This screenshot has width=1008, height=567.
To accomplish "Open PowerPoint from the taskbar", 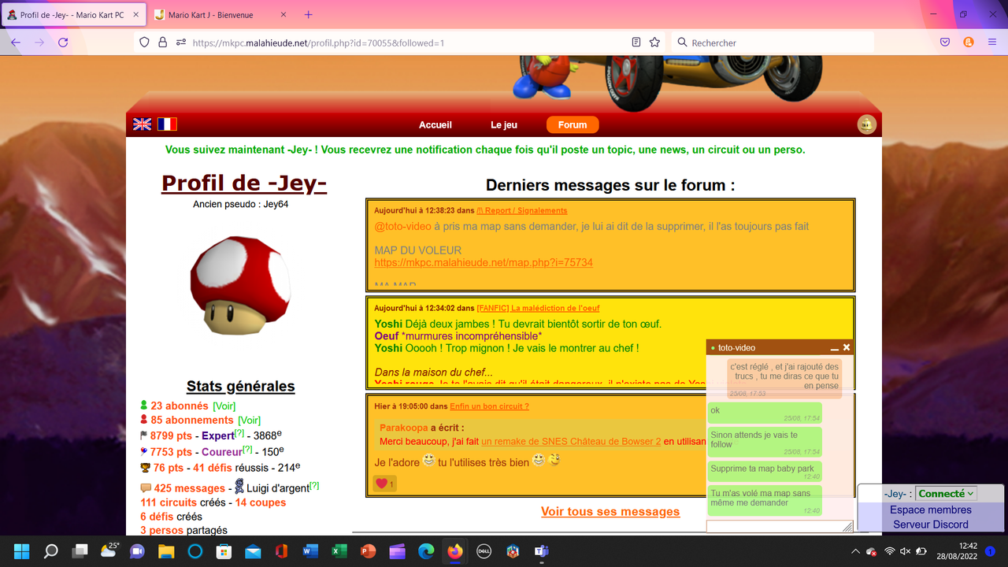I will coord(368,551).
